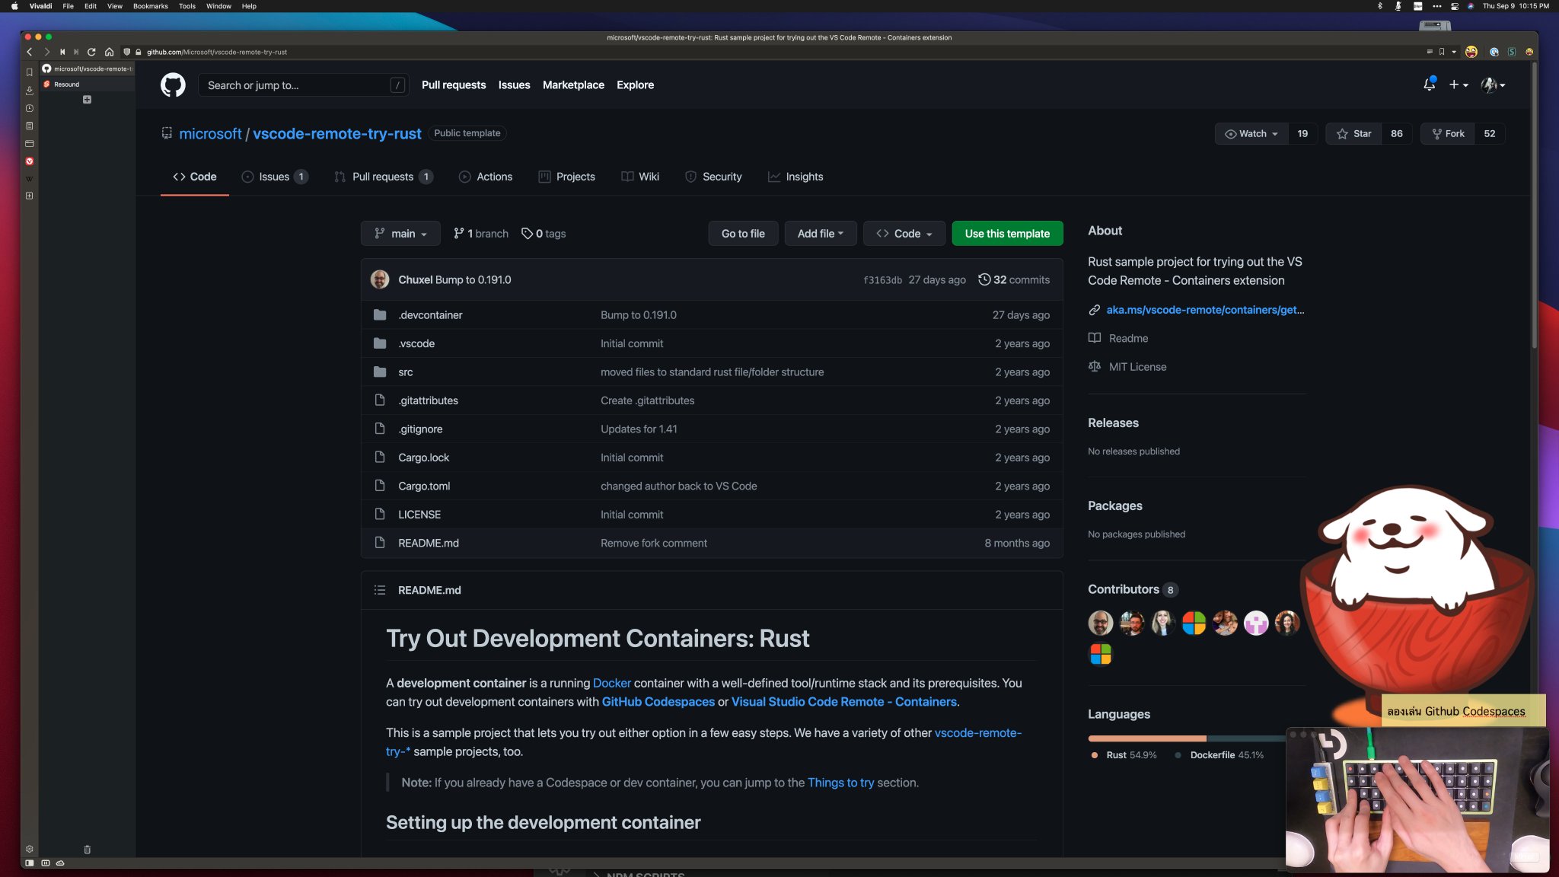This screenshot has width=1559, height=877.
Task: Star the vscode-remote-try-rust repository
Action: pyautogui.click(x=1354, y=133)
